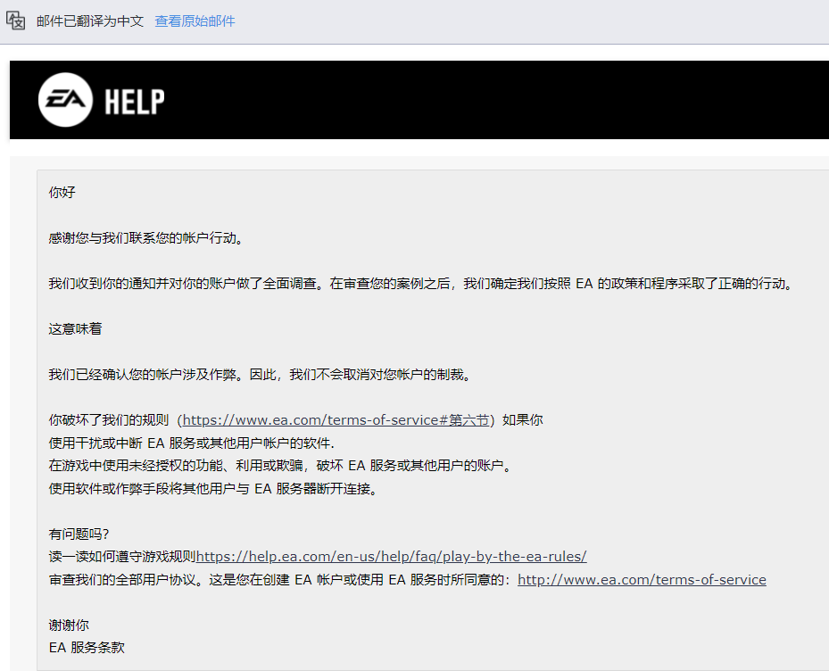Click the 邮件已翻译为中文 notice text
The image size is (829, 671).
pos(90,21)
